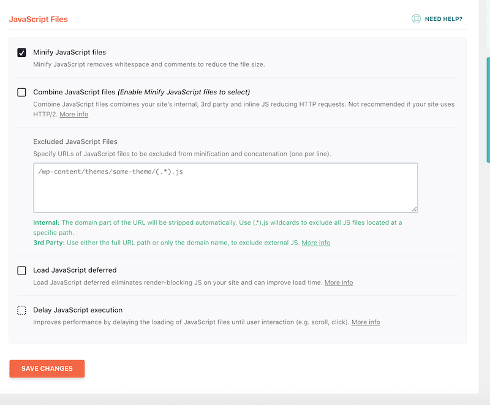Click the teal vertical page scrollbar
Viewport: 490px width, 405px height.
tap(488, 123)
